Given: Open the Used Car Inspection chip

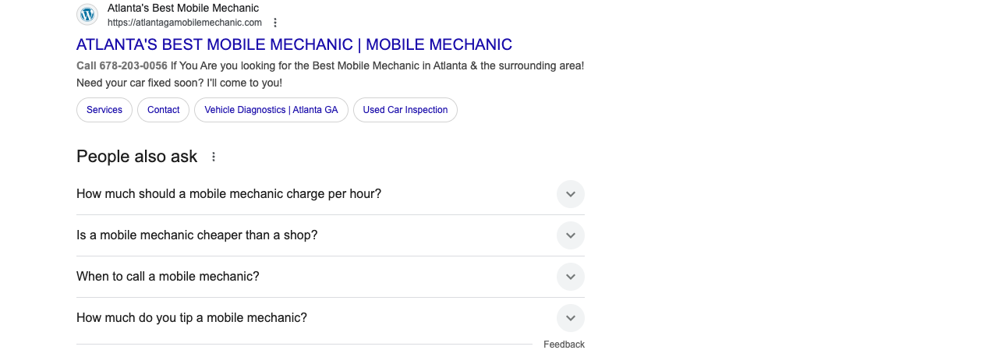Looking at the screenshot, I should pos(405,110).
